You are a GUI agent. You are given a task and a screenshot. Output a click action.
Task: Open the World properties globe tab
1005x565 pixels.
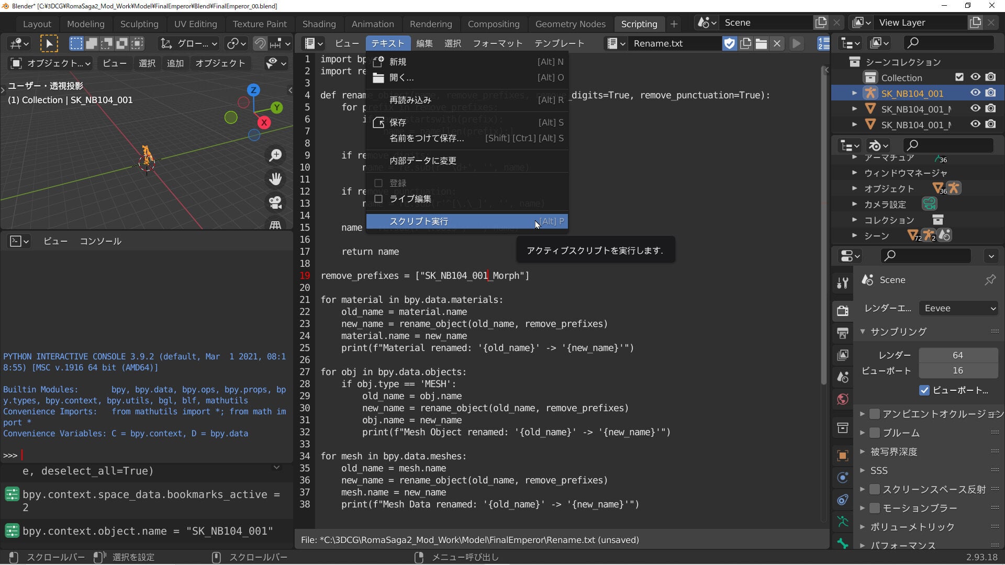tap(842, 399)
